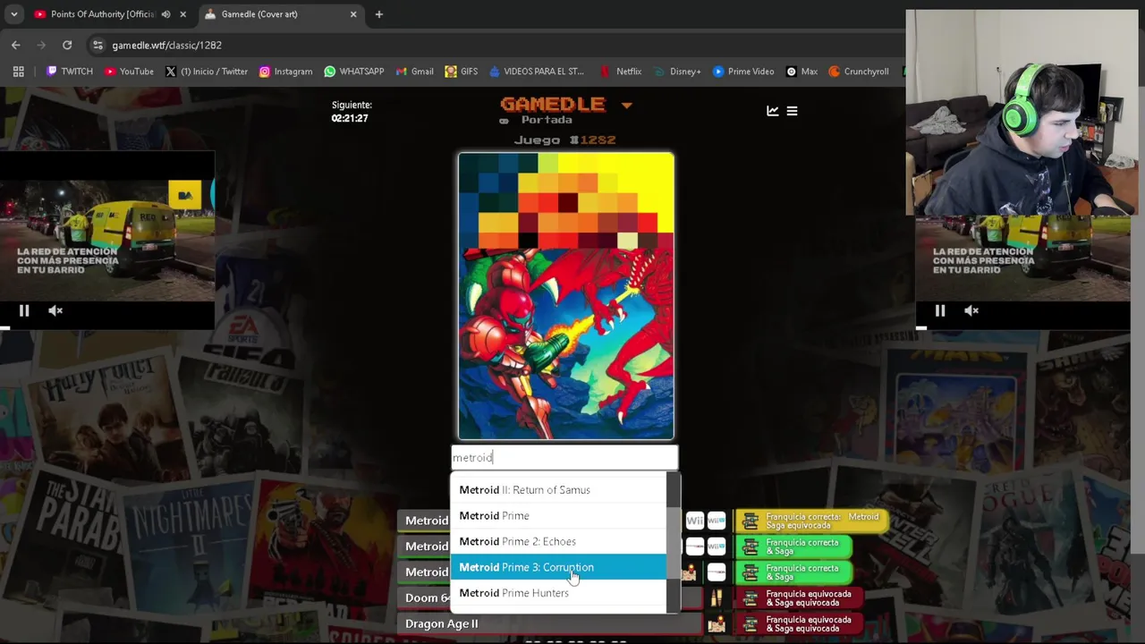This screenshot has width=1145, height=644.
Task: Open the Instagram bookmark
Action: point(285,72)
